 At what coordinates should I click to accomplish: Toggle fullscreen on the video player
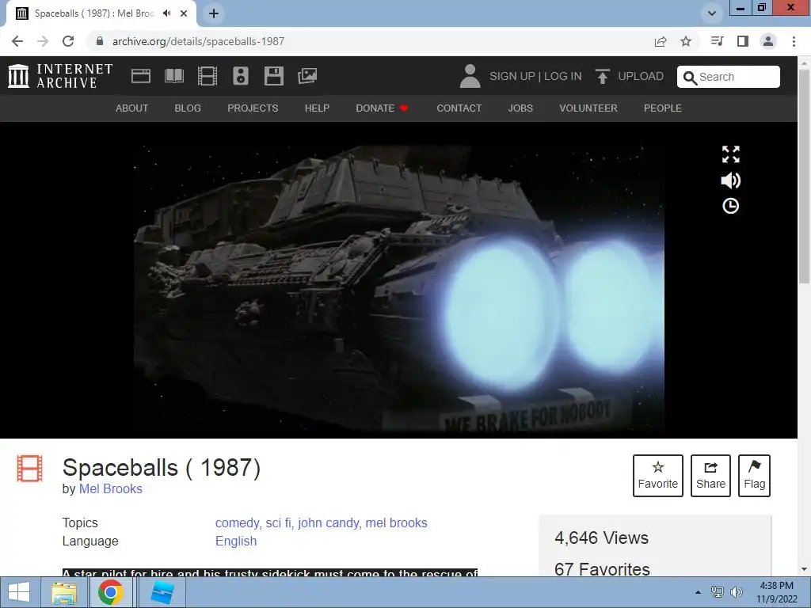pyautogui.click(x=730, y=154)
